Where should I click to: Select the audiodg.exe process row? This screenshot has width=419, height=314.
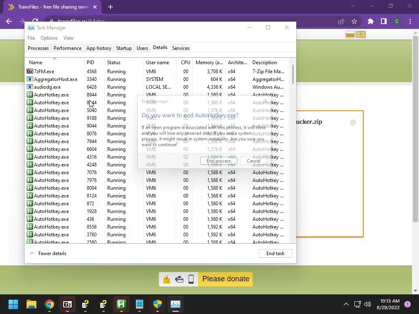click(157, 87)
